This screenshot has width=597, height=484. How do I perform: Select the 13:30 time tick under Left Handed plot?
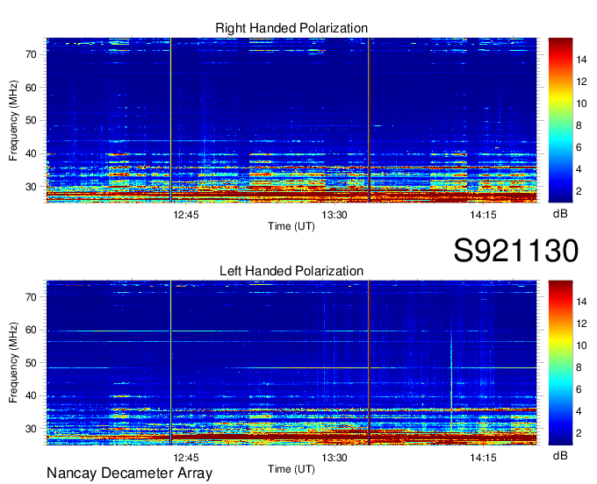(x=334, y=458)
